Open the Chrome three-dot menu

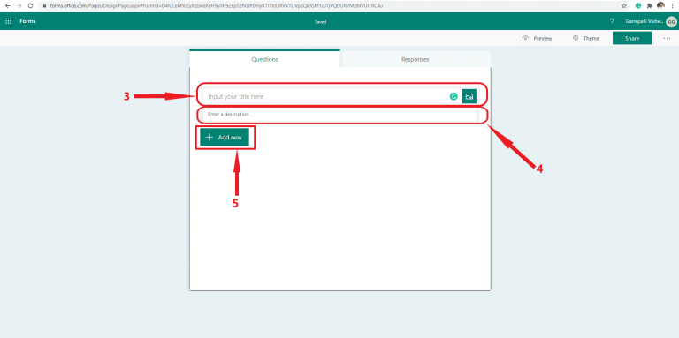[x=673, y=6]
